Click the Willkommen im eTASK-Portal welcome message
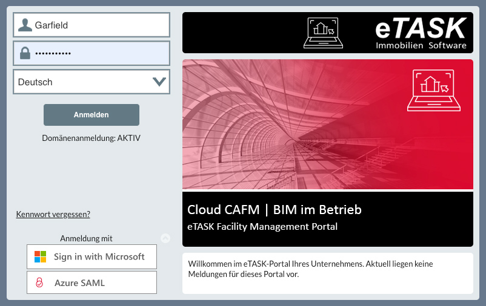The height and width of the screenshot is (306, 486). pos(311,269)
